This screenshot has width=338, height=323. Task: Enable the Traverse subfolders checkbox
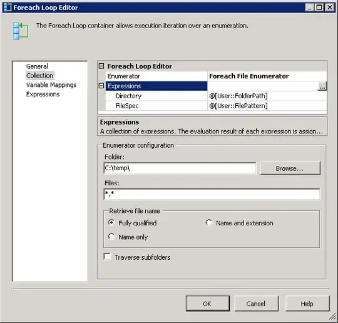coord(107,257)
